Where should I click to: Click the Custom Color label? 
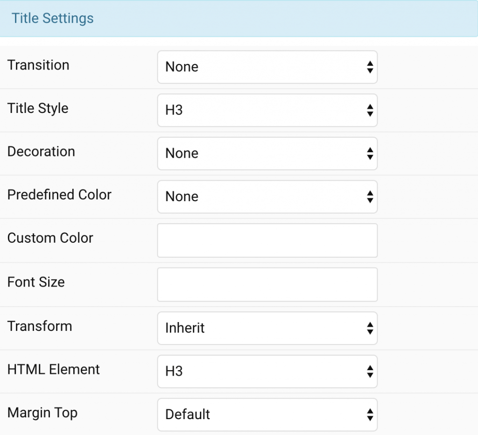50,238
